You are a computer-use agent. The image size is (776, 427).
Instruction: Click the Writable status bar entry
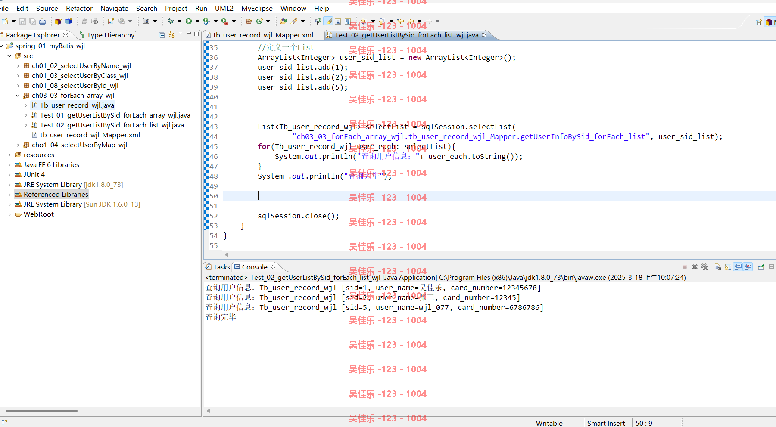tap(549, 423)
